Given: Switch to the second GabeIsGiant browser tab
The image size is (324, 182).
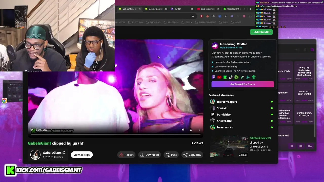Looking at the screenshot, I should click(x=155, y=9).
